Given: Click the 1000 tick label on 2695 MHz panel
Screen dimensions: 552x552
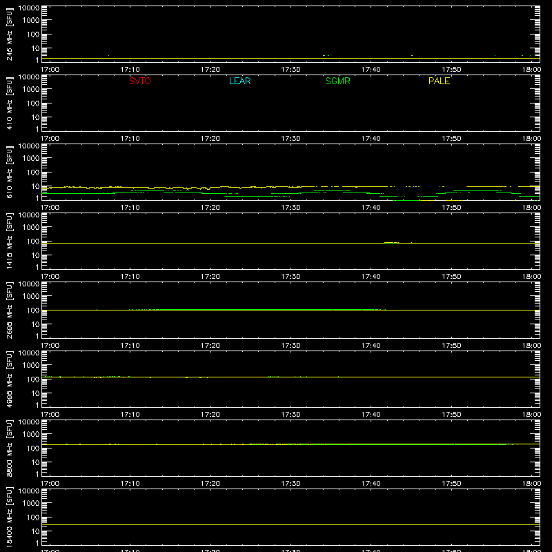Looking at the screenshot, I should tap(31, 296).
